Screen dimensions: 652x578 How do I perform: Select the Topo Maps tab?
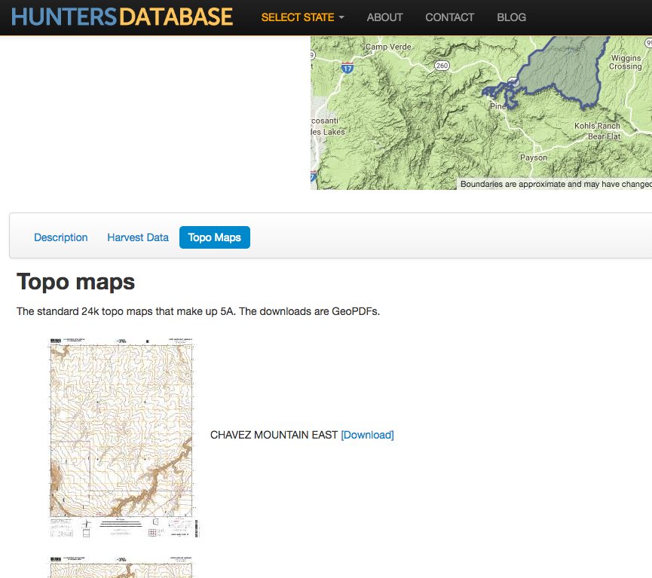click(x=213, y=237)
